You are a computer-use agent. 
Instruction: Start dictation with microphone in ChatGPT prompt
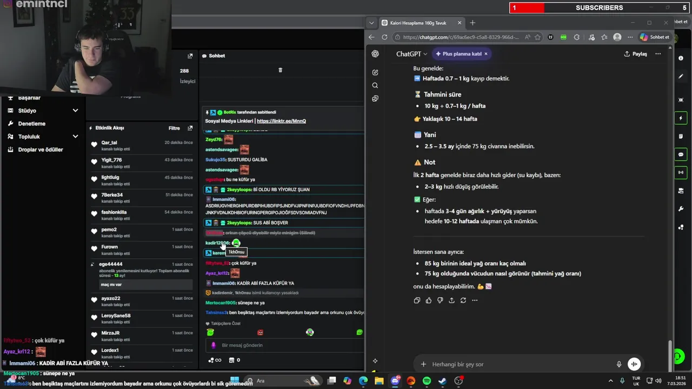pos(619,364)
